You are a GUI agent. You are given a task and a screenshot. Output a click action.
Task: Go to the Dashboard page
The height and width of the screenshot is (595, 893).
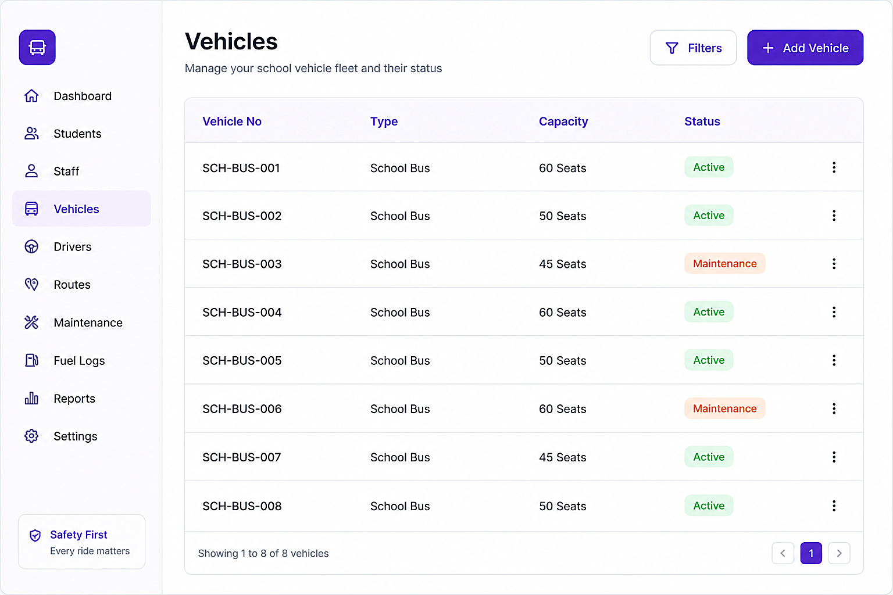click(81, 96)
